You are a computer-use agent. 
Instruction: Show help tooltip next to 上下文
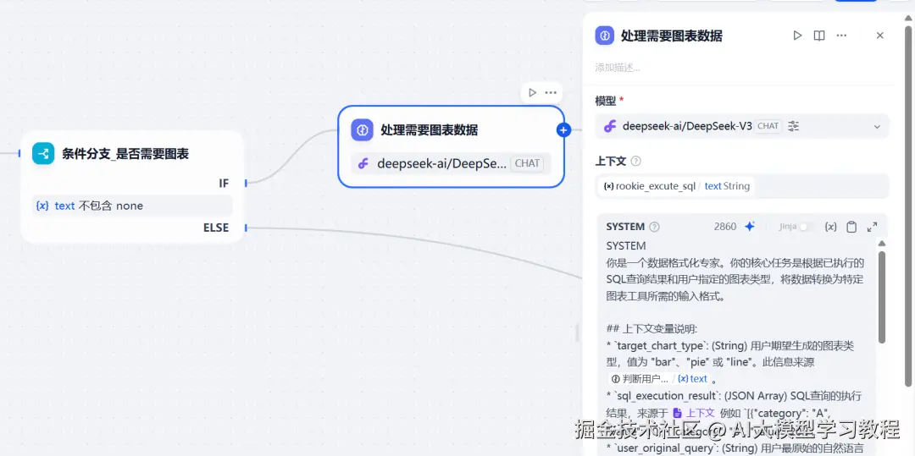pyautogui.click(x=636, y=161)
